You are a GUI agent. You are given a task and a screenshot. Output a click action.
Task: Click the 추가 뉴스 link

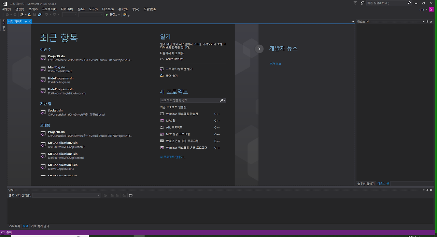coord(275,64)
